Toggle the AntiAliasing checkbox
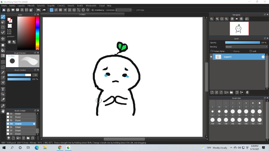This screenshot has width=269, height=151. pyautogui.click(x=93, y=10)
